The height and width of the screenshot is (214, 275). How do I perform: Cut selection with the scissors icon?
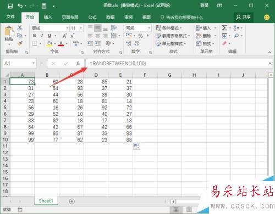20,28
